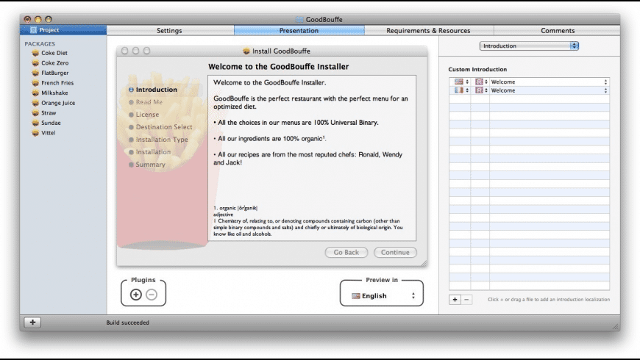Open the Comments tab

pos(558,31)
